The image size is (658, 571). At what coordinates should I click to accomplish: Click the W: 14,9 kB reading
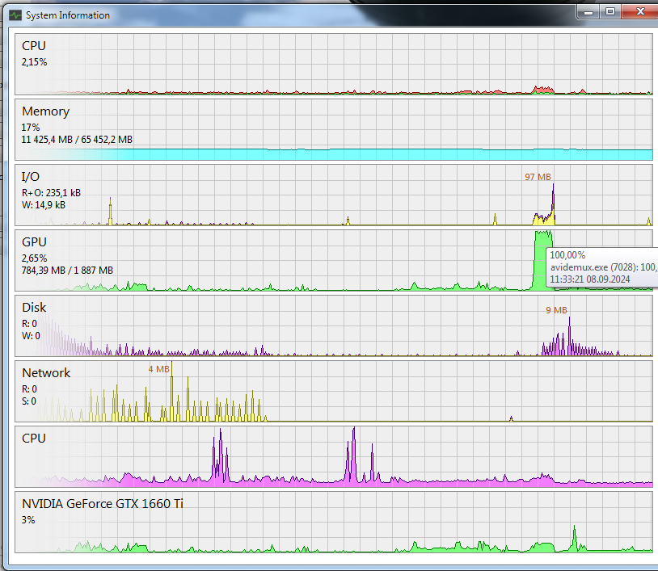tap(44, 205)
